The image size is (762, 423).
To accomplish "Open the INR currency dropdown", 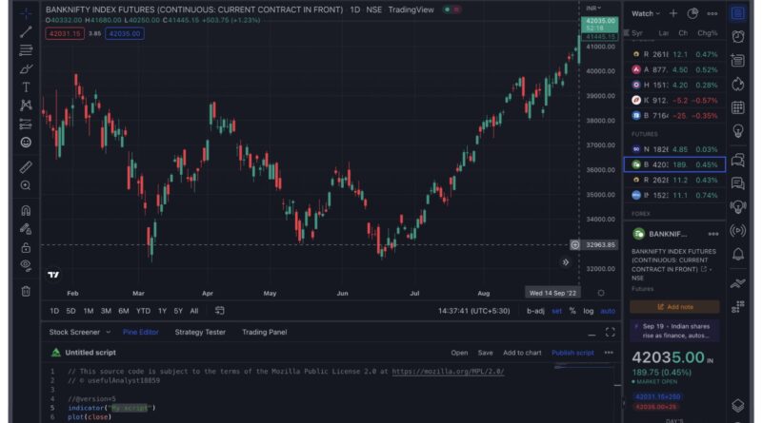I will click(x=593, y=9).
